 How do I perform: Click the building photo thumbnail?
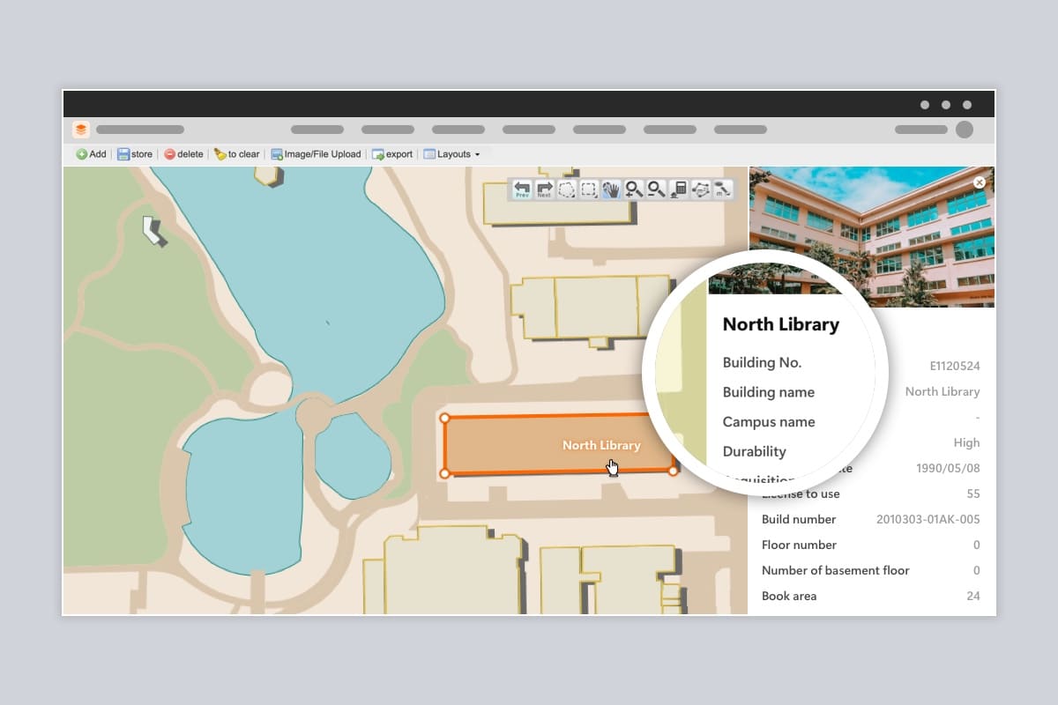coord(871,236)
